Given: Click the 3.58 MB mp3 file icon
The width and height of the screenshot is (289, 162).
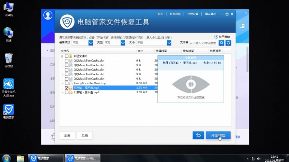Looking at the screenshot, I should pos(71,92).
